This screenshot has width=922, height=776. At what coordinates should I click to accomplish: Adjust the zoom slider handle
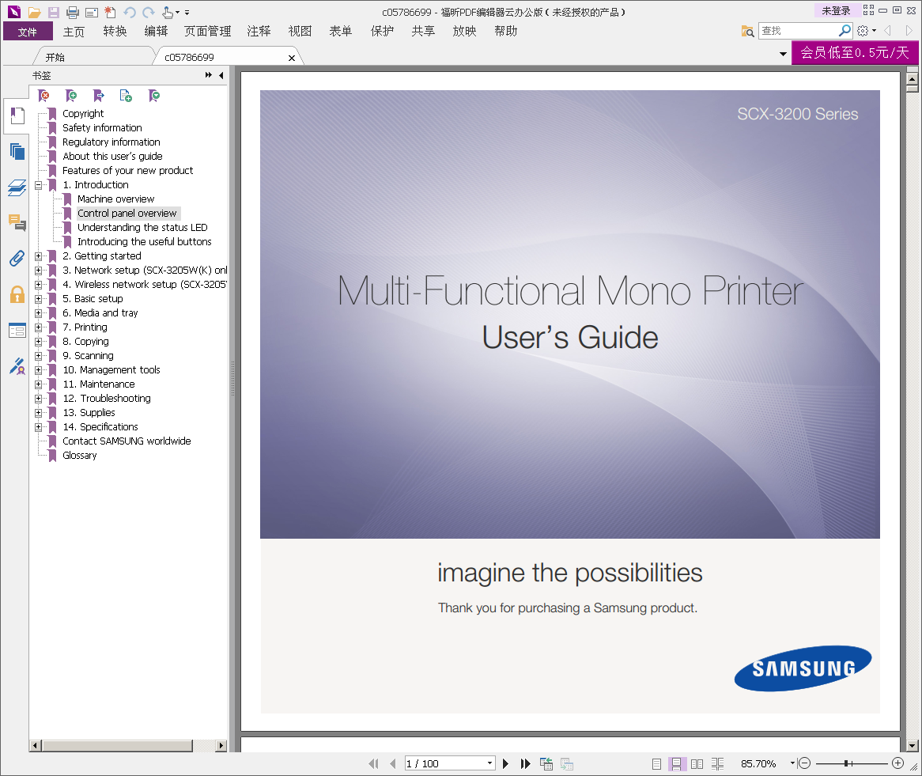[x=847, y=763]
